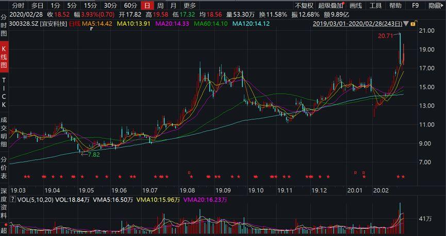Select the 15分 minute period
The height and width of the screenshot is (236, 446).
(90, 5)
